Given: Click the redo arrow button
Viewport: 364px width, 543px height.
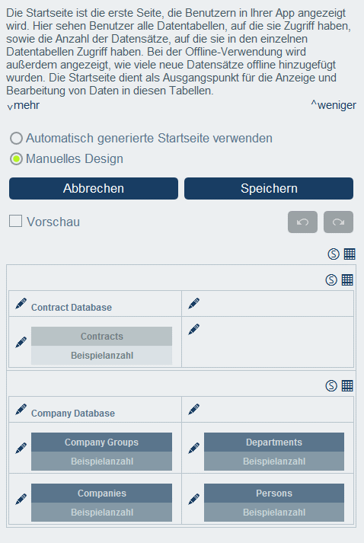Looking at the screenshot, I should coord(338,222).
